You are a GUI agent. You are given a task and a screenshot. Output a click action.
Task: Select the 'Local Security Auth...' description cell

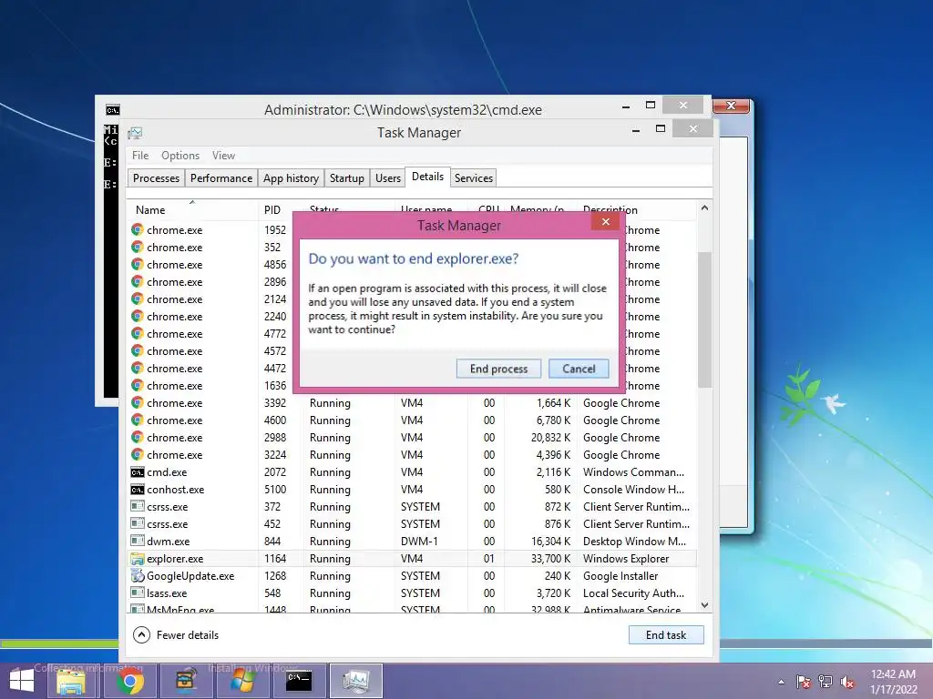(634, 593)
